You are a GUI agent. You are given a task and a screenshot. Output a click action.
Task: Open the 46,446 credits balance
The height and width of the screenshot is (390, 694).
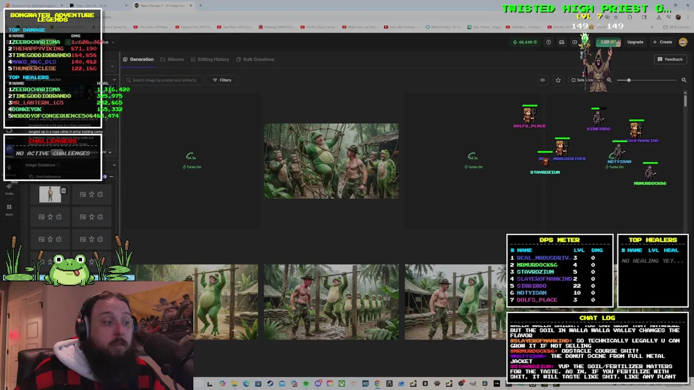tap(525, 42)
